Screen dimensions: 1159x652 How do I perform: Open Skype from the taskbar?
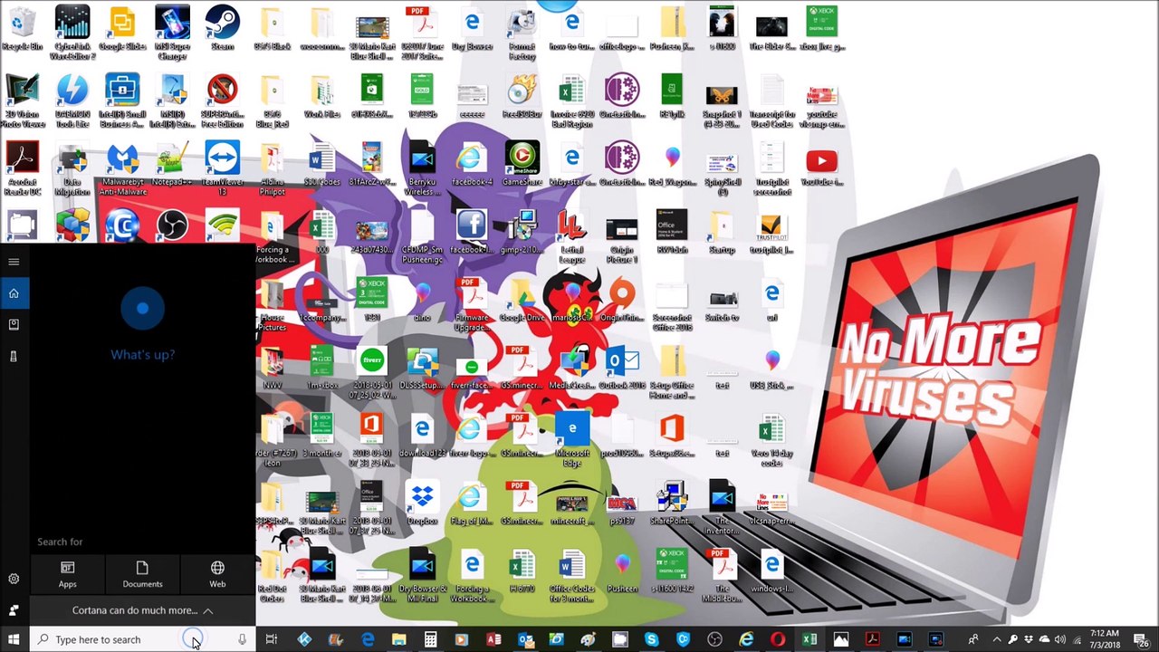tap(651, 639)
